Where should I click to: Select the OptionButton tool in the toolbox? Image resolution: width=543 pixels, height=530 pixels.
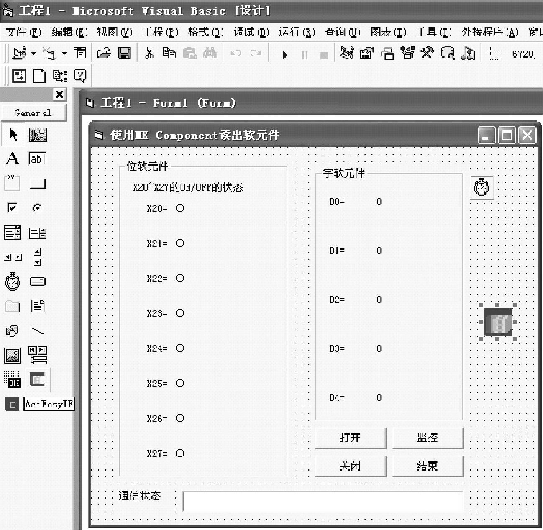[37, 207]
